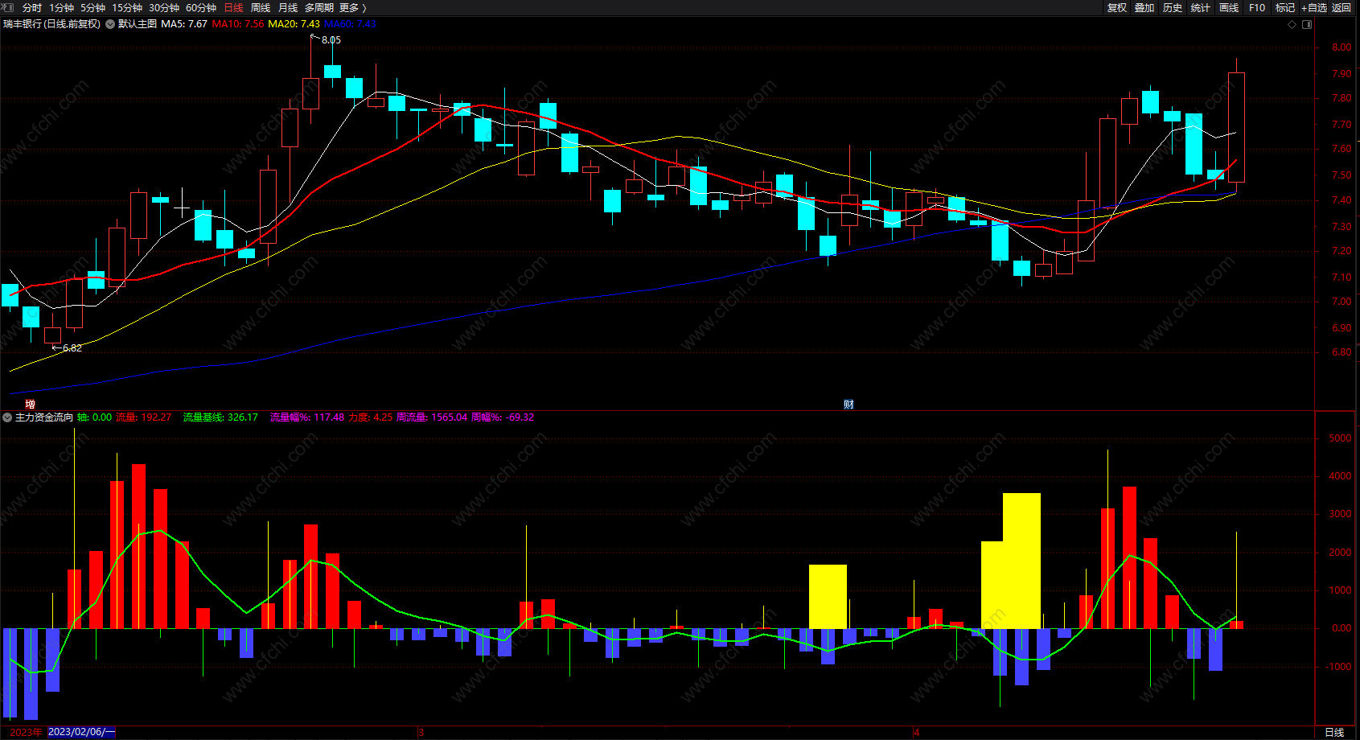
Task: Click the 叠加 overlay button
Action: (x=1144, y=8)
